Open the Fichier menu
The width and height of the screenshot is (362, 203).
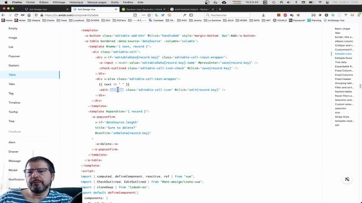(x=31, y=2)
